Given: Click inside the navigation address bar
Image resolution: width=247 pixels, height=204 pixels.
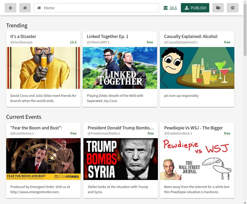Looking at the screenshot, I should [x=96, y=8].
